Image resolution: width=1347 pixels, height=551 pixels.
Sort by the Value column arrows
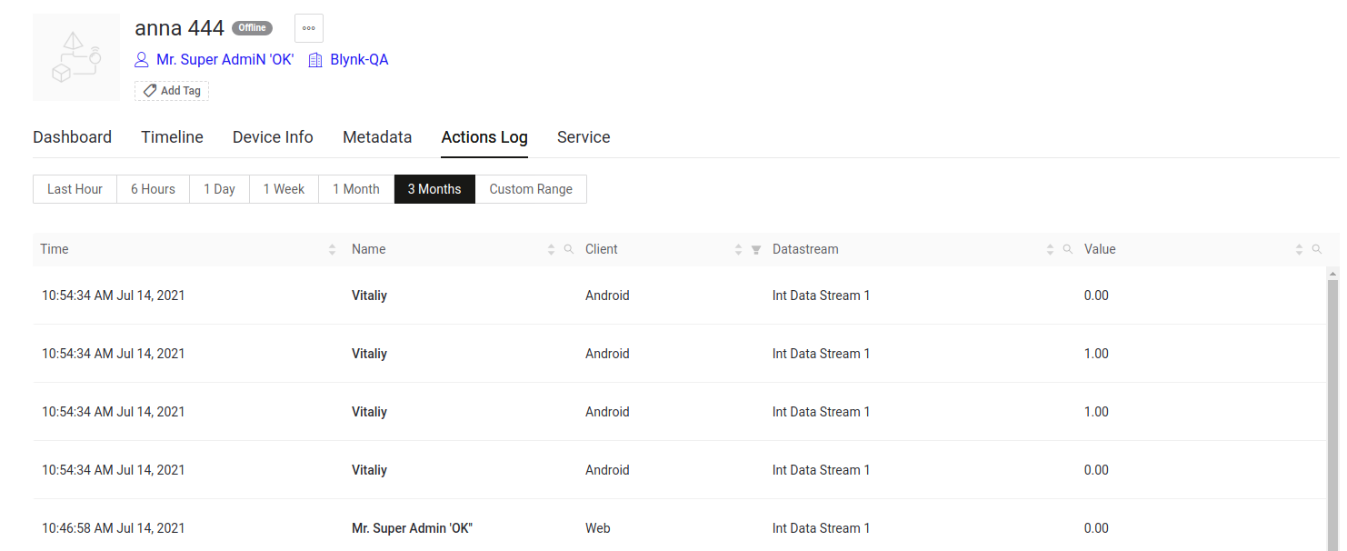click(1299, 249)
